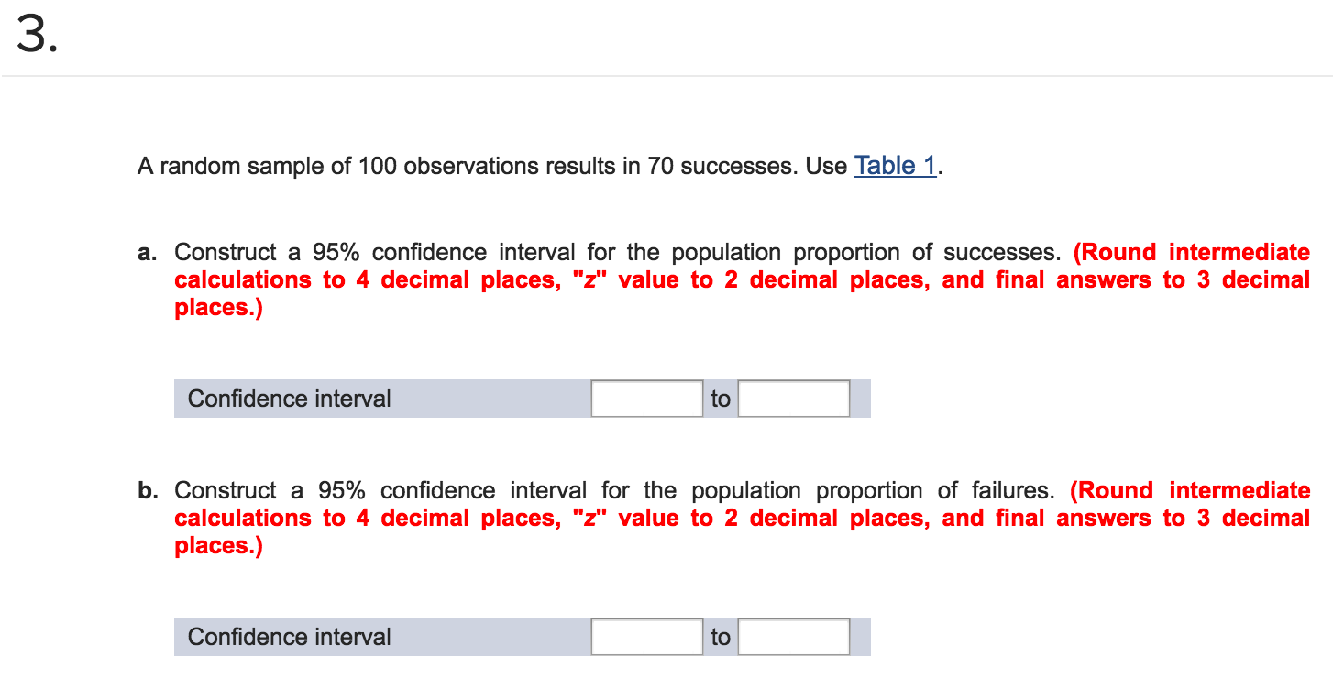Screen dimensions: 1333x678
Task: Click the upper bound input for part a
Action: tap(793, 398)
